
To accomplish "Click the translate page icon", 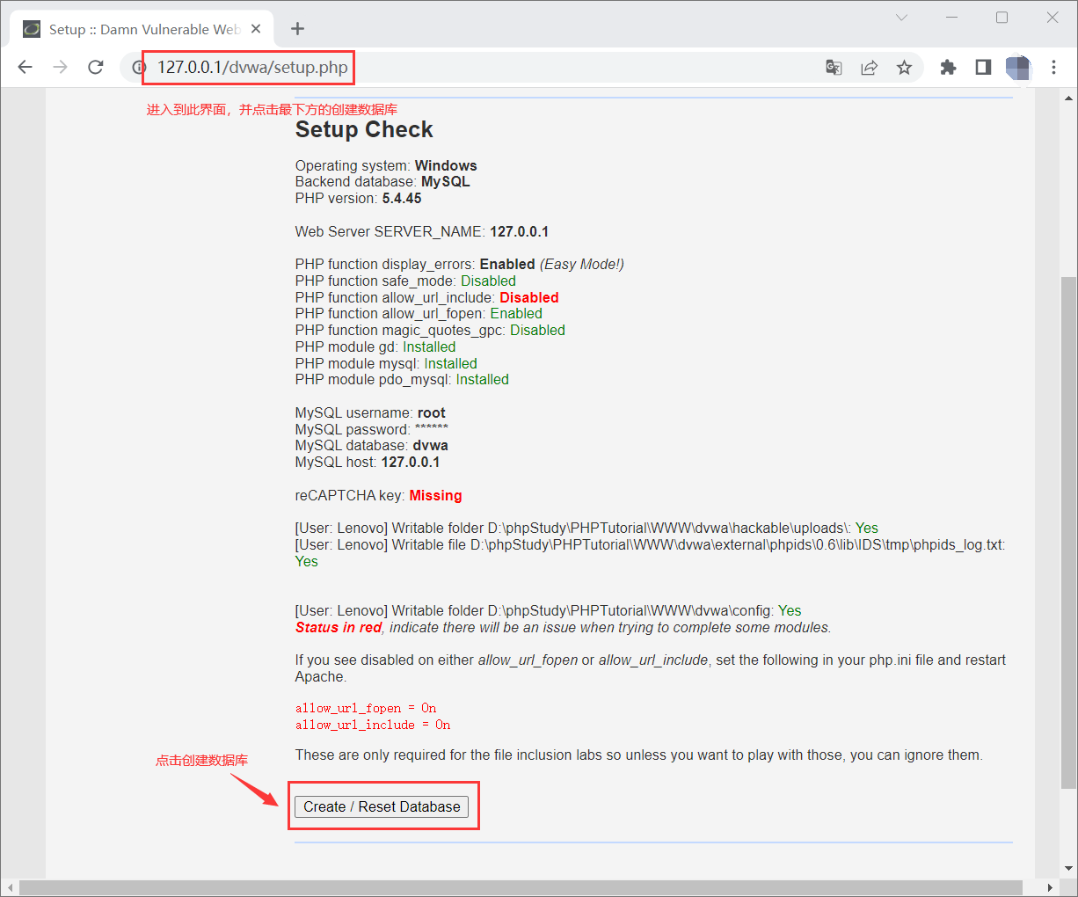I will pos(834,68).
